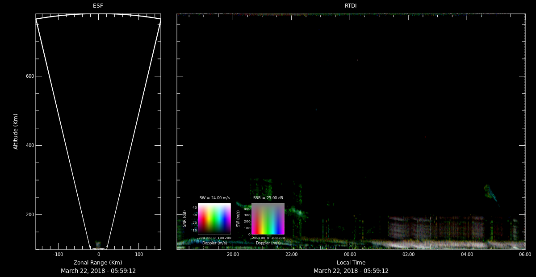The height and width of the screenshot is (277, 536).
Task: Click Doppler (m/s) label under SNR legend
Action: [x=214, y=243]
